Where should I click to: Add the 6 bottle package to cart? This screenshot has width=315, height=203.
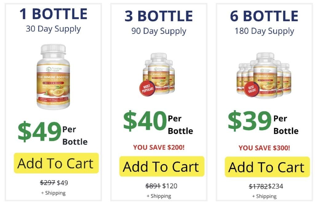(267, 167)
